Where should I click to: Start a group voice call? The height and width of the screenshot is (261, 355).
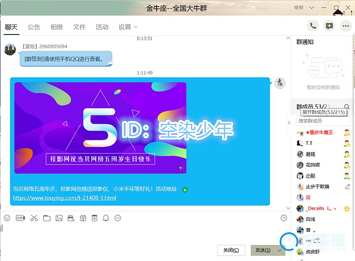pyautogui.click(x=313, y=26)
